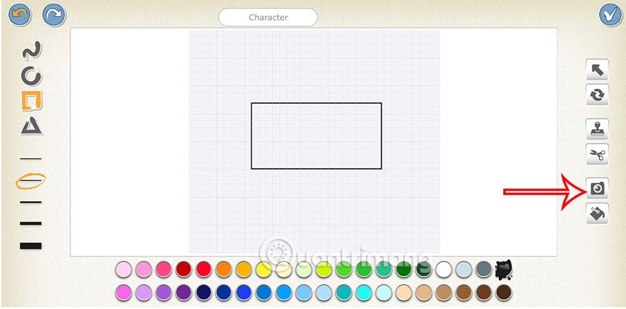Viewport: 626px width, 309px height.
Task: Choose the thickest line width
Action: [x=31, y=246]
